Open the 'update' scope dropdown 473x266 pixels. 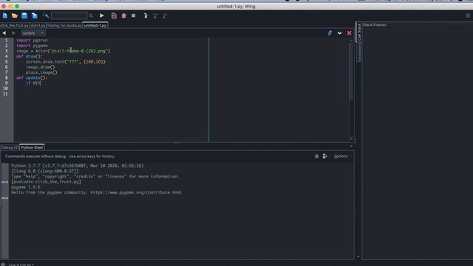tap(33, 33)
